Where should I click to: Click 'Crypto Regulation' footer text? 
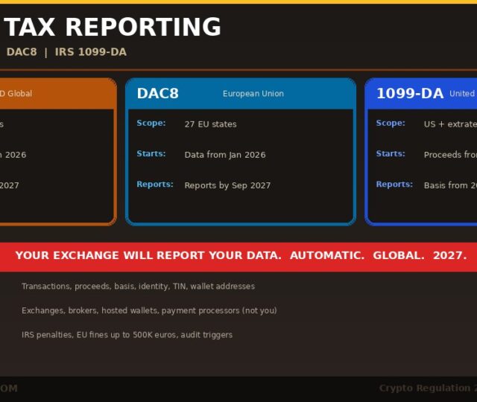point(428,389)
